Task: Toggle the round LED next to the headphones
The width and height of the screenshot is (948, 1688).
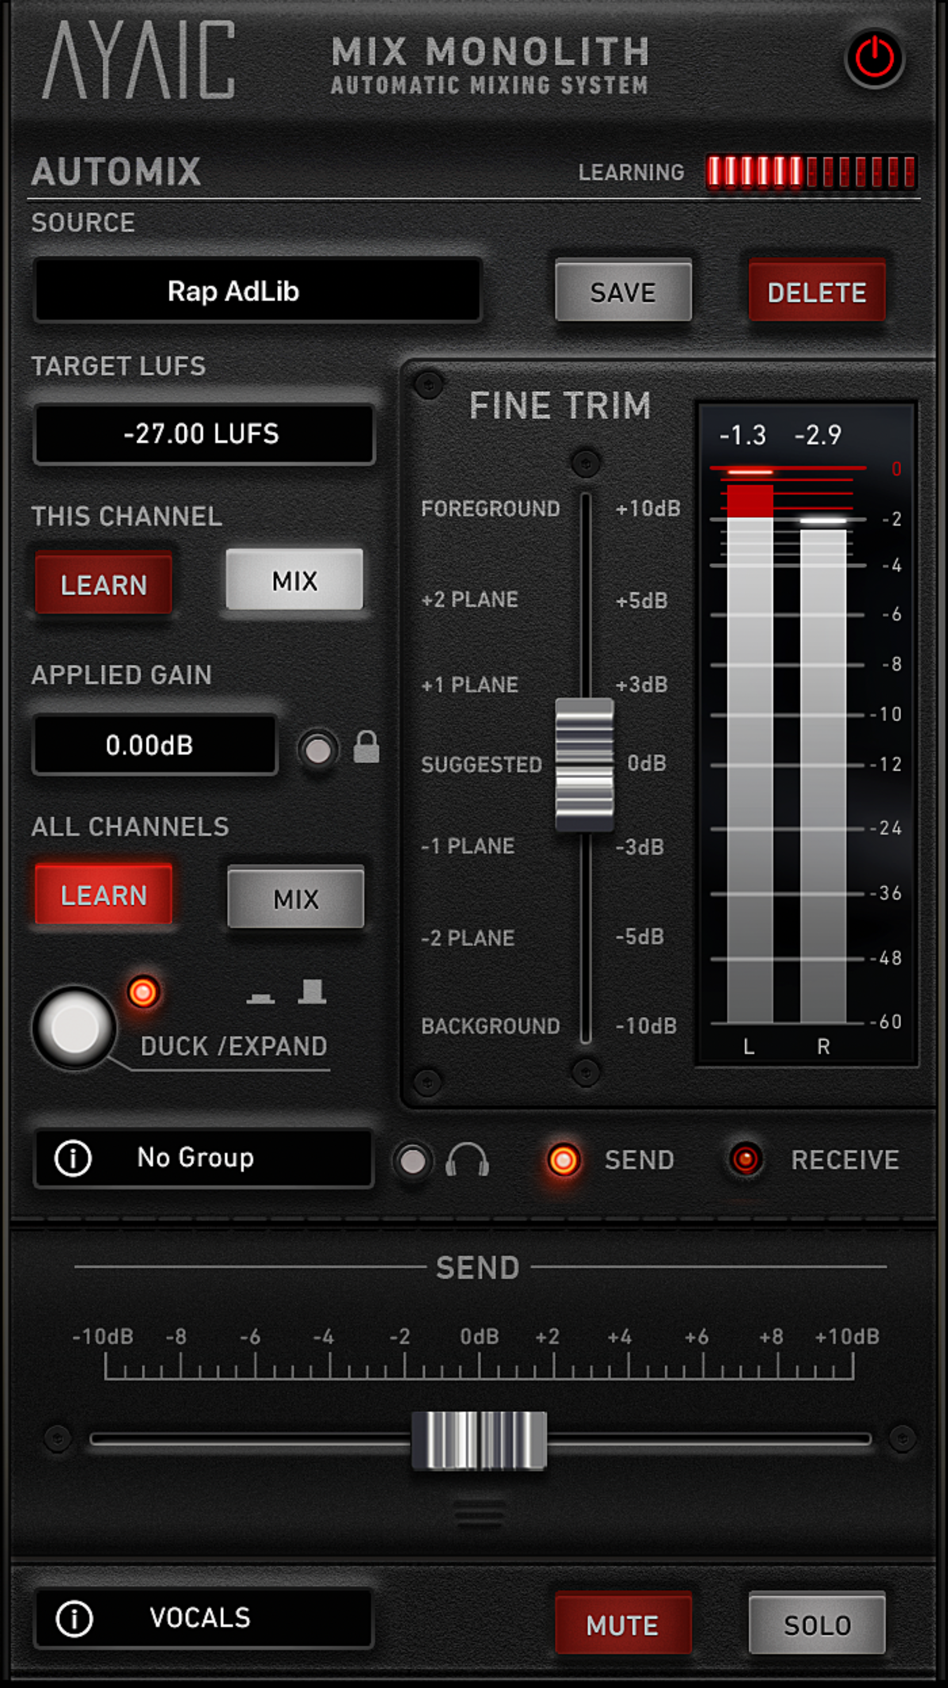Action: 412,1161
